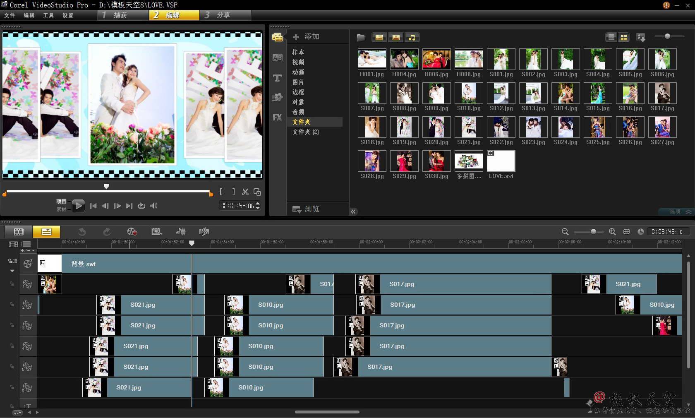Switch to Timeline view button

[46, 232]
